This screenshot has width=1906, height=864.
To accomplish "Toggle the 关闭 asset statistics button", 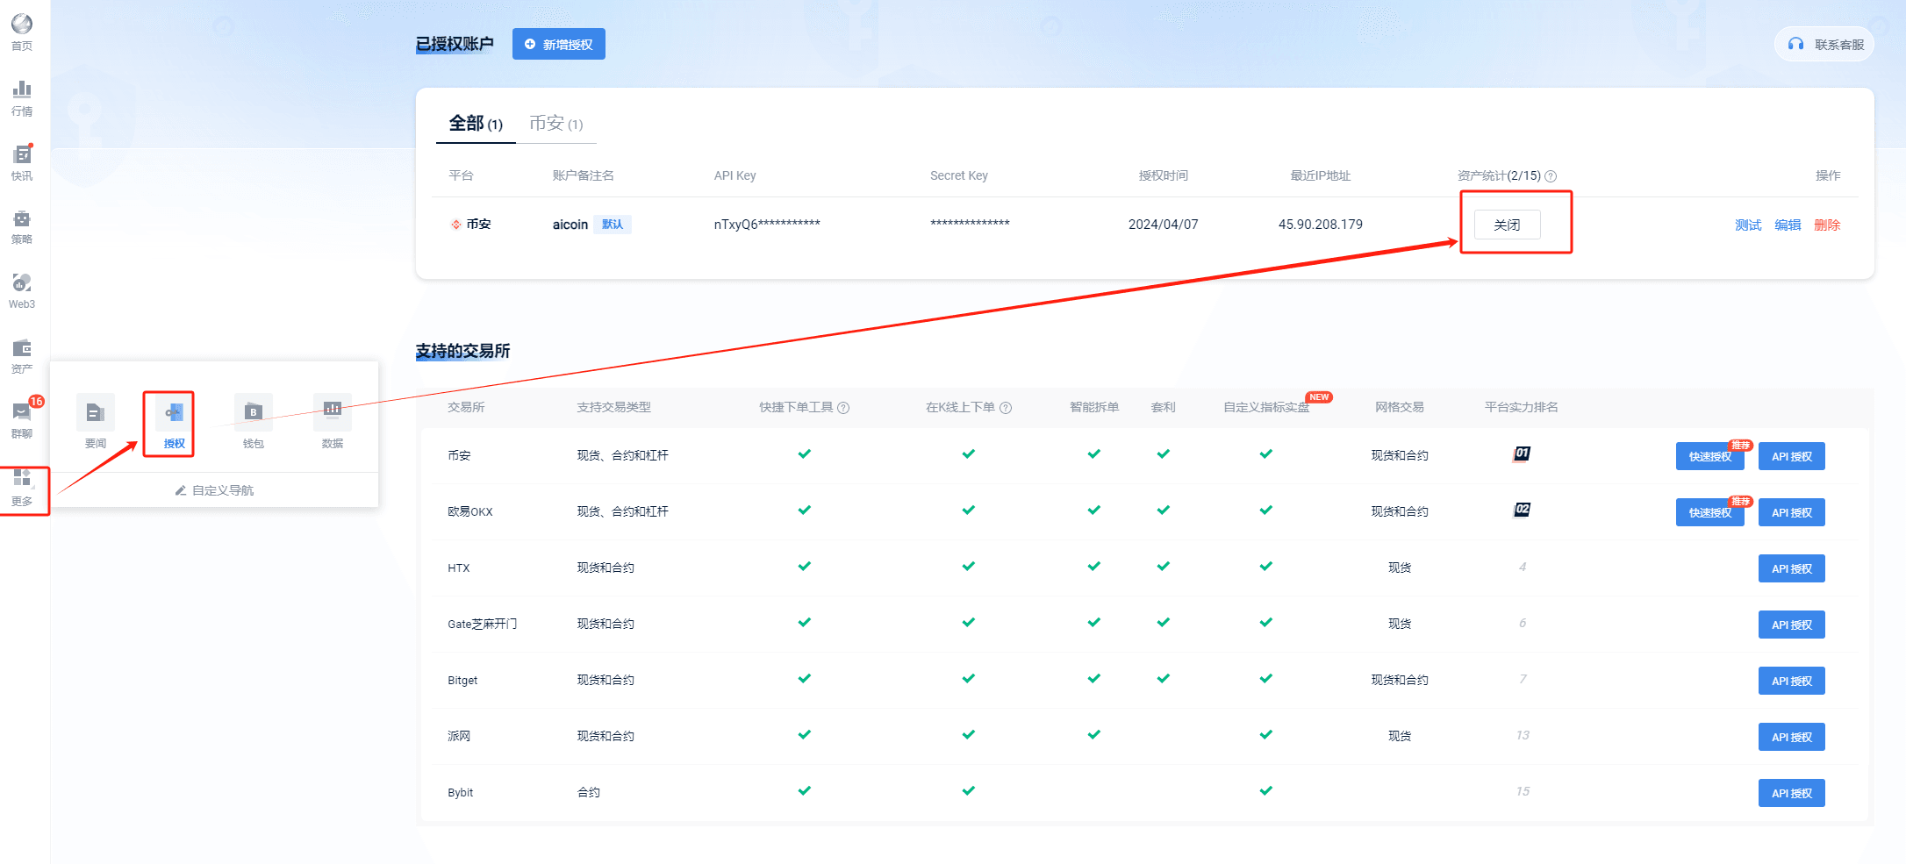I will (x=1507, y=225).
